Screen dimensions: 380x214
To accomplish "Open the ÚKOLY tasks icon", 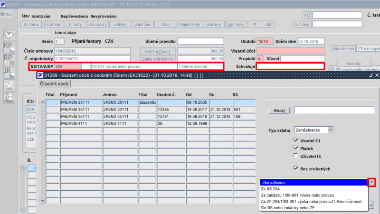I will (x=8, y=98).
